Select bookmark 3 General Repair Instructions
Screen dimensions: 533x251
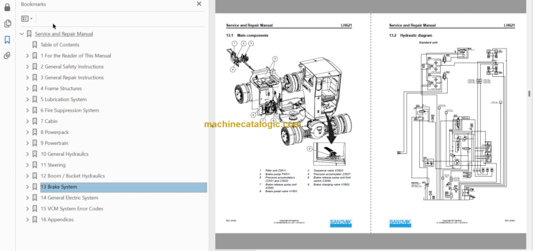point(72,78)
